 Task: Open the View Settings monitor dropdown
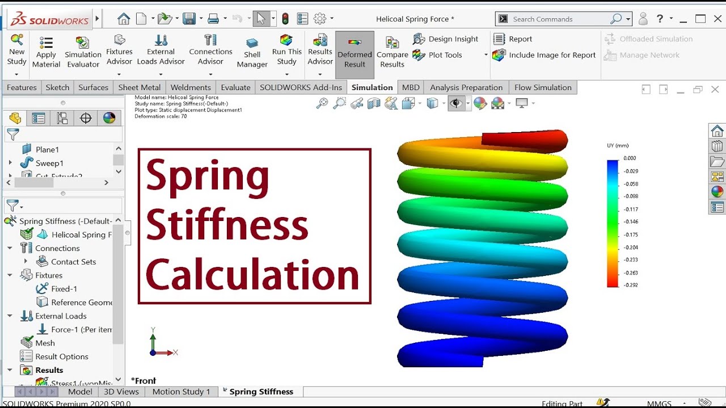pyautogui.click(x=533, y=103)
